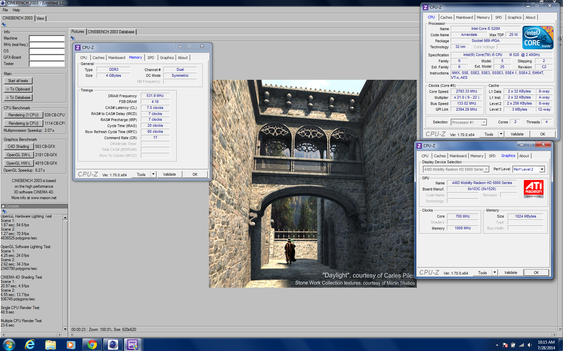Viewport: 563px width, 351px height.
Task: Click OK in Memory CPU-Z window
Action: tap(195, 174)
